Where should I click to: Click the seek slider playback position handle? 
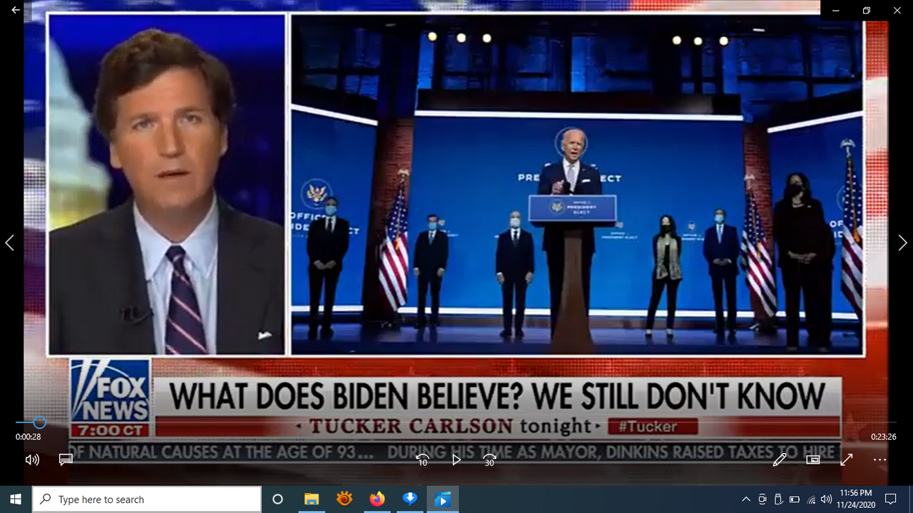click(40, 423)
